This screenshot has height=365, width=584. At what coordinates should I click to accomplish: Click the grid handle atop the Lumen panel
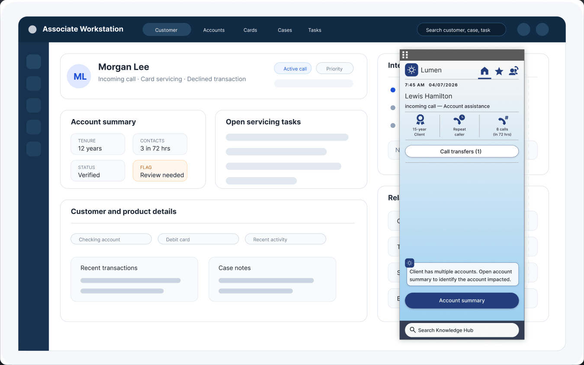tap(405, 55)
